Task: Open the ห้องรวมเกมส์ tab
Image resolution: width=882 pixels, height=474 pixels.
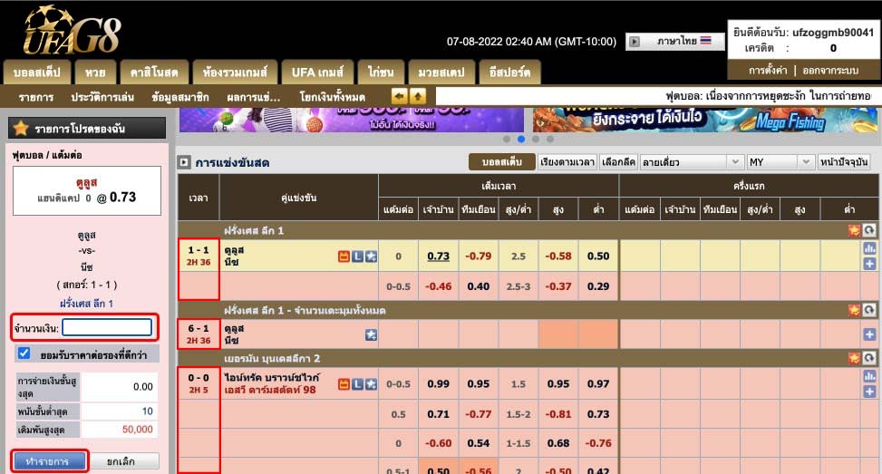Action: [x=235, y=73]
